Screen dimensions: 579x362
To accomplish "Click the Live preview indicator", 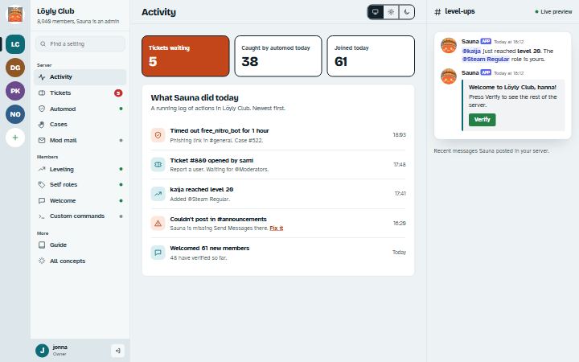I will click(x=553, y=12).
